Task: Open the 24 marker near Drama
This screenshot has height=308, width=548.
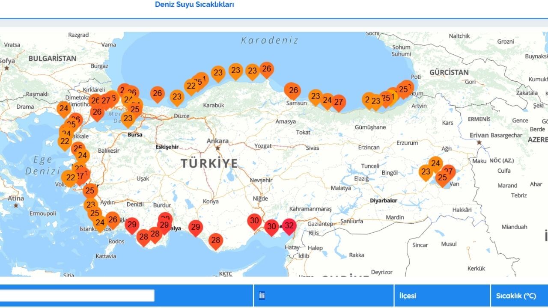Action: point(64,109)
